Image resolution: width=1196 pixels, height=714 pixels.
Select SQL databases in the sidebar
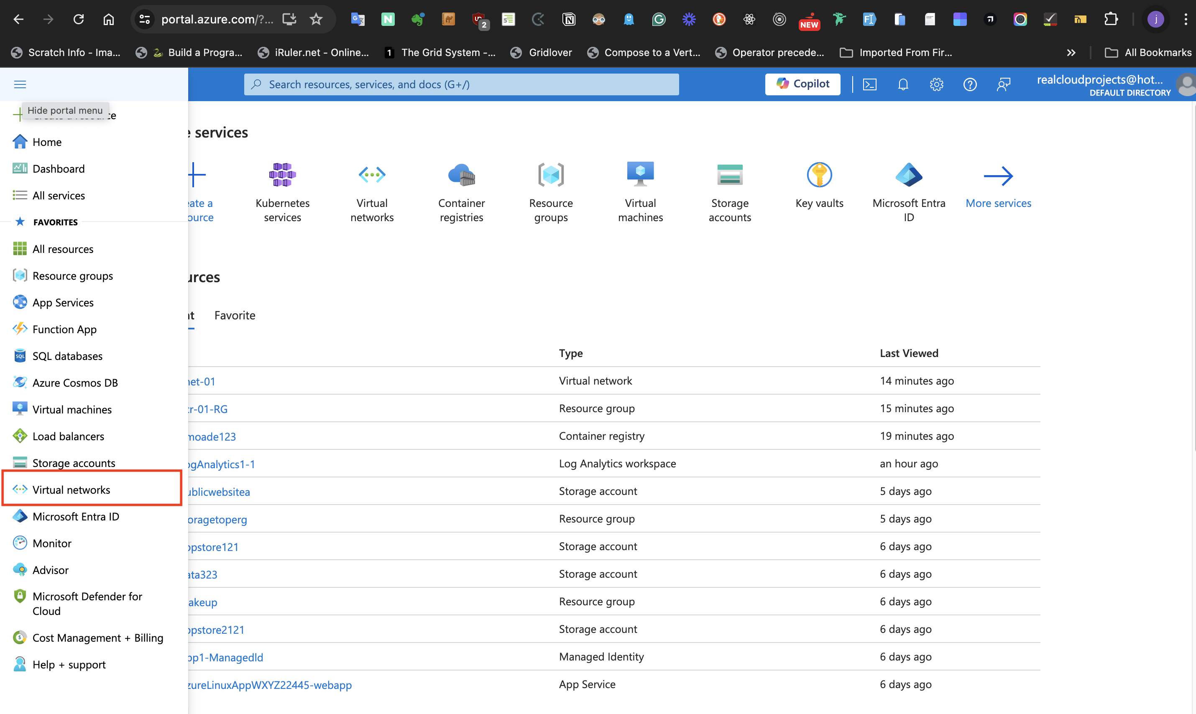click(x=67, y=356)
